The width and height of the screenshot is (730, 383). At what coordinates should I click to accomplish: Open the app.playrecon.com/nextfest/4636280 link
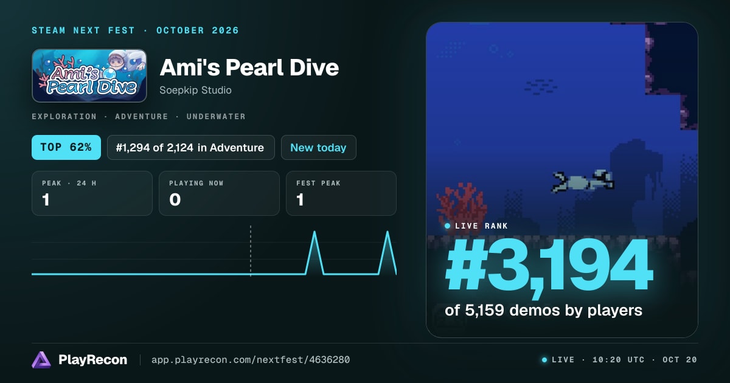tap(250, 360)
